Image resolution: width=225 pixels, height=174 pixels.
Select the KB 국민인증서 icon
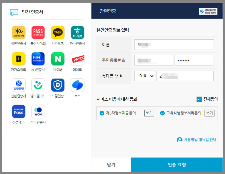click(18, 33)
